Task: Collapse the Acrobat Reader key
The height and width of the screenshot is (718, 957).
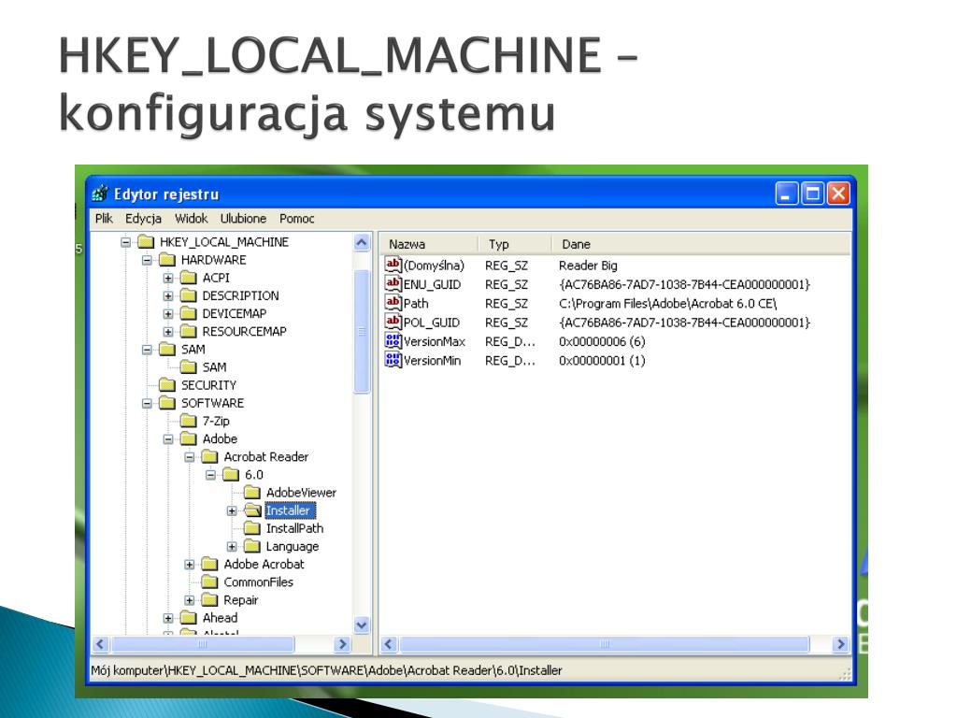Action: point(189,456)
